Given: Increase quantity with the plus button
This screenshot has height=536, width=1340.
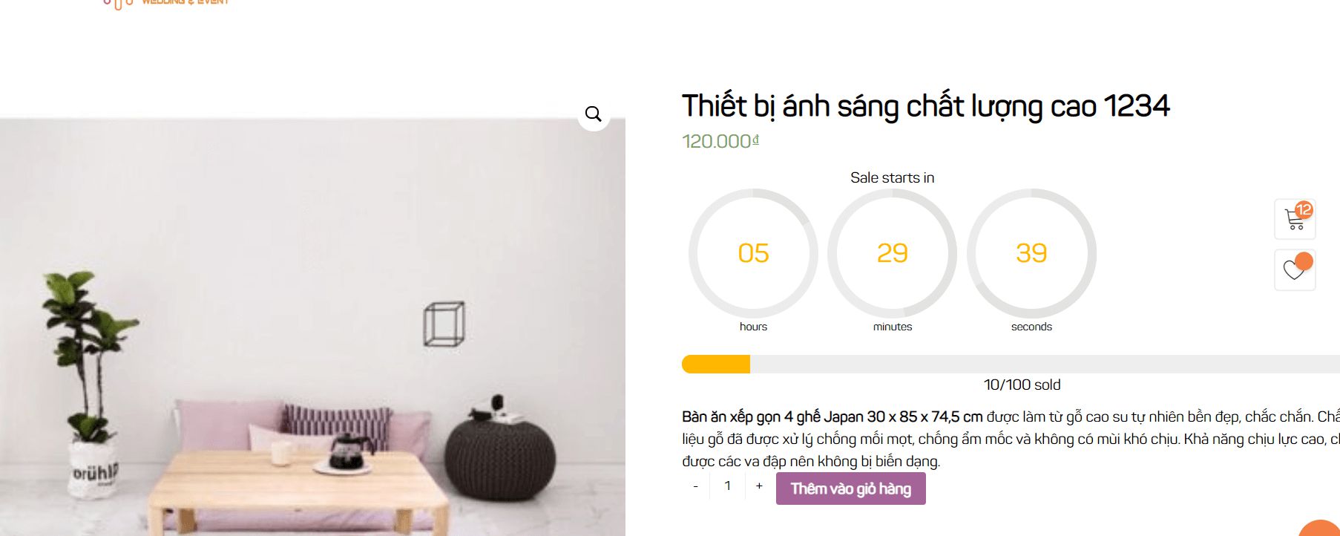Looking at the screenshot, I should point(759,486).
